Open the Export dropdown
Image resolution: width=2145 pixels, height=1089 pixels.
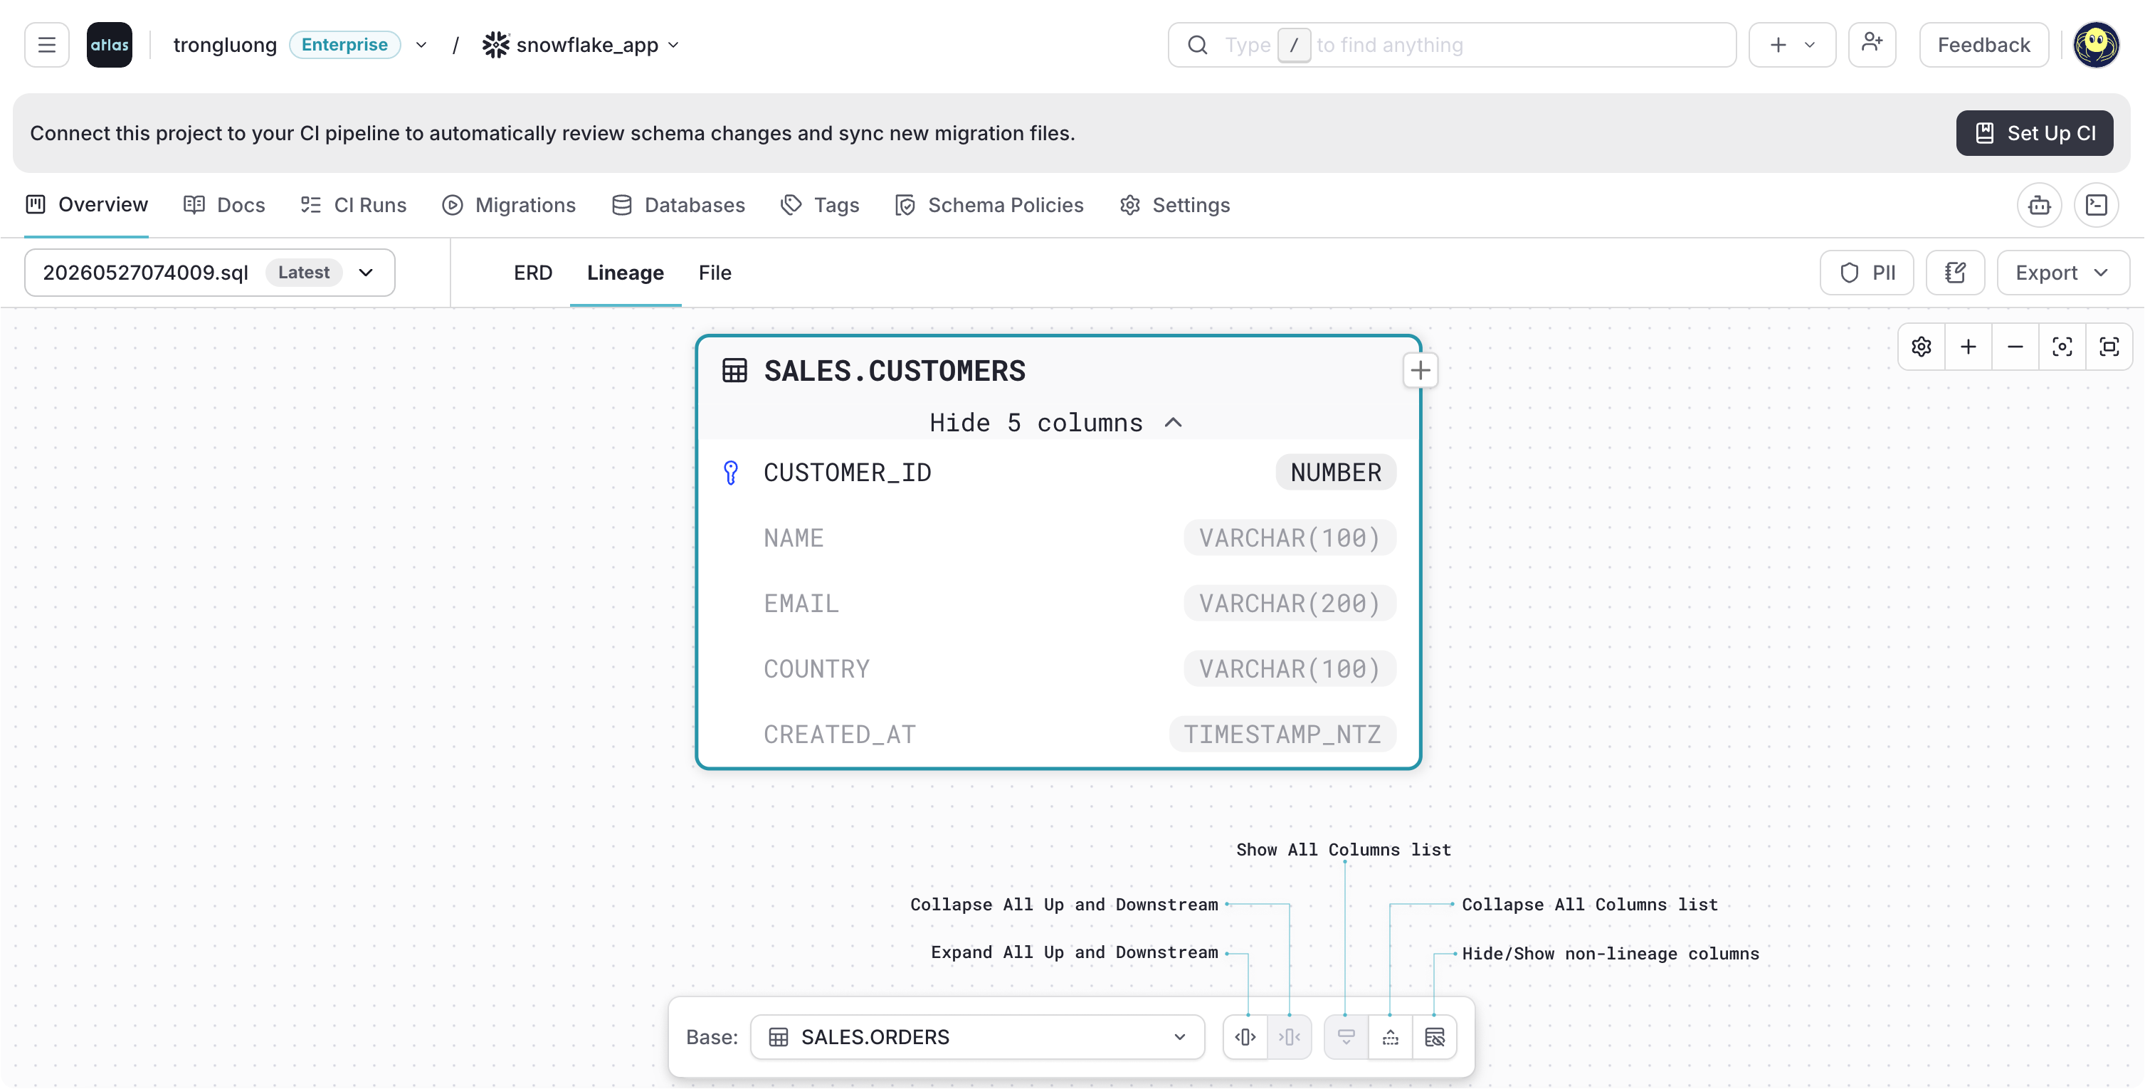2062,272
